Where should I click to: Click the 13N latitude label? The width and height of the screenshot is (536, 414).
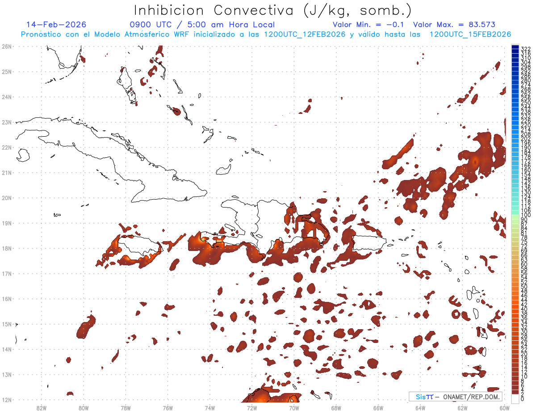(x=7, y=374)
